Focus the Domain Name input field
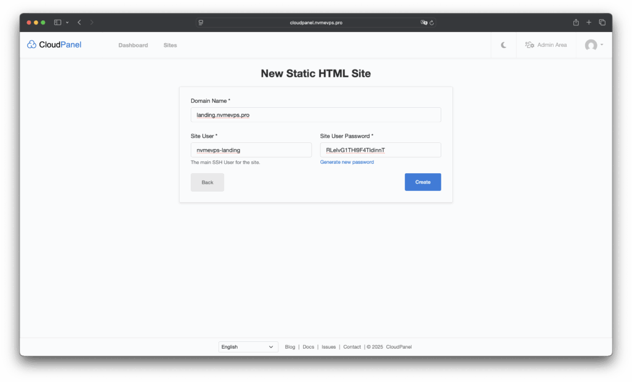The height and width of the screenshot is (382, 632). click(315, 115)
